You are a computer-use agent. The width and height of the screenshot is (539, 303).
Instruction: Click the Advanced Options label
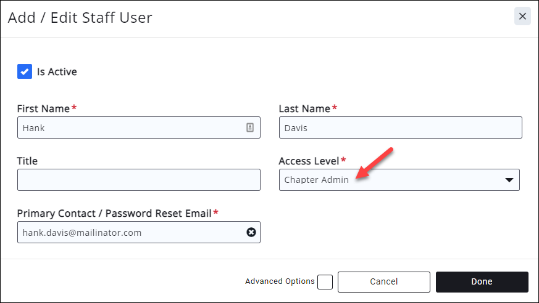(x=280, y=281)
